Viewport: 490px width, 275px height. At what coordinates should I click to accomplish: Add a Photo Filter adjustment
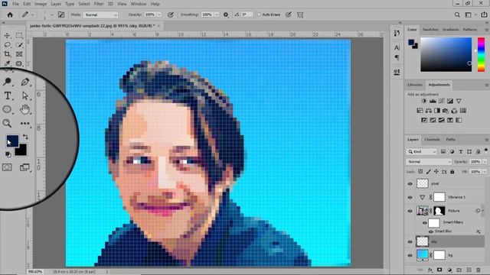pos(446,110)
